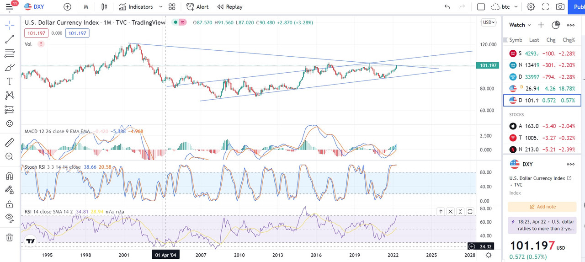Redo the last chart action
This screenshot has width=585, height=262.
pos(462,7)
